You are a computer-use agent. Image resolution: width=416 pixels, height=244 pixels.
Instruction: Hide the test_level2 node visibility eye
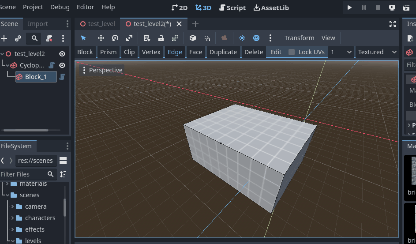[62, 54]
